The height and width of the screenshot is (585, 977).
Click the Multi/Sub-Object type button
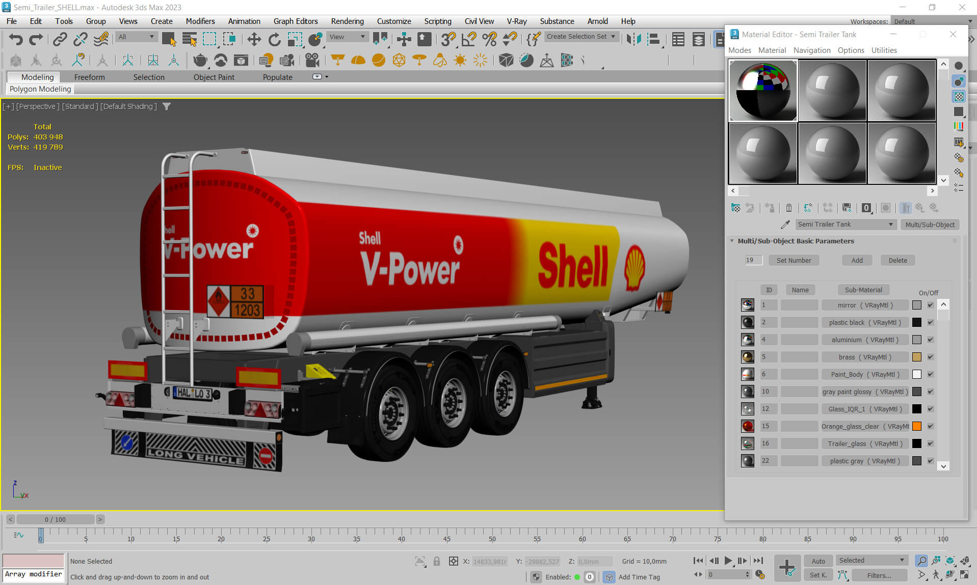pyautogui.click(x=930, y=225)
